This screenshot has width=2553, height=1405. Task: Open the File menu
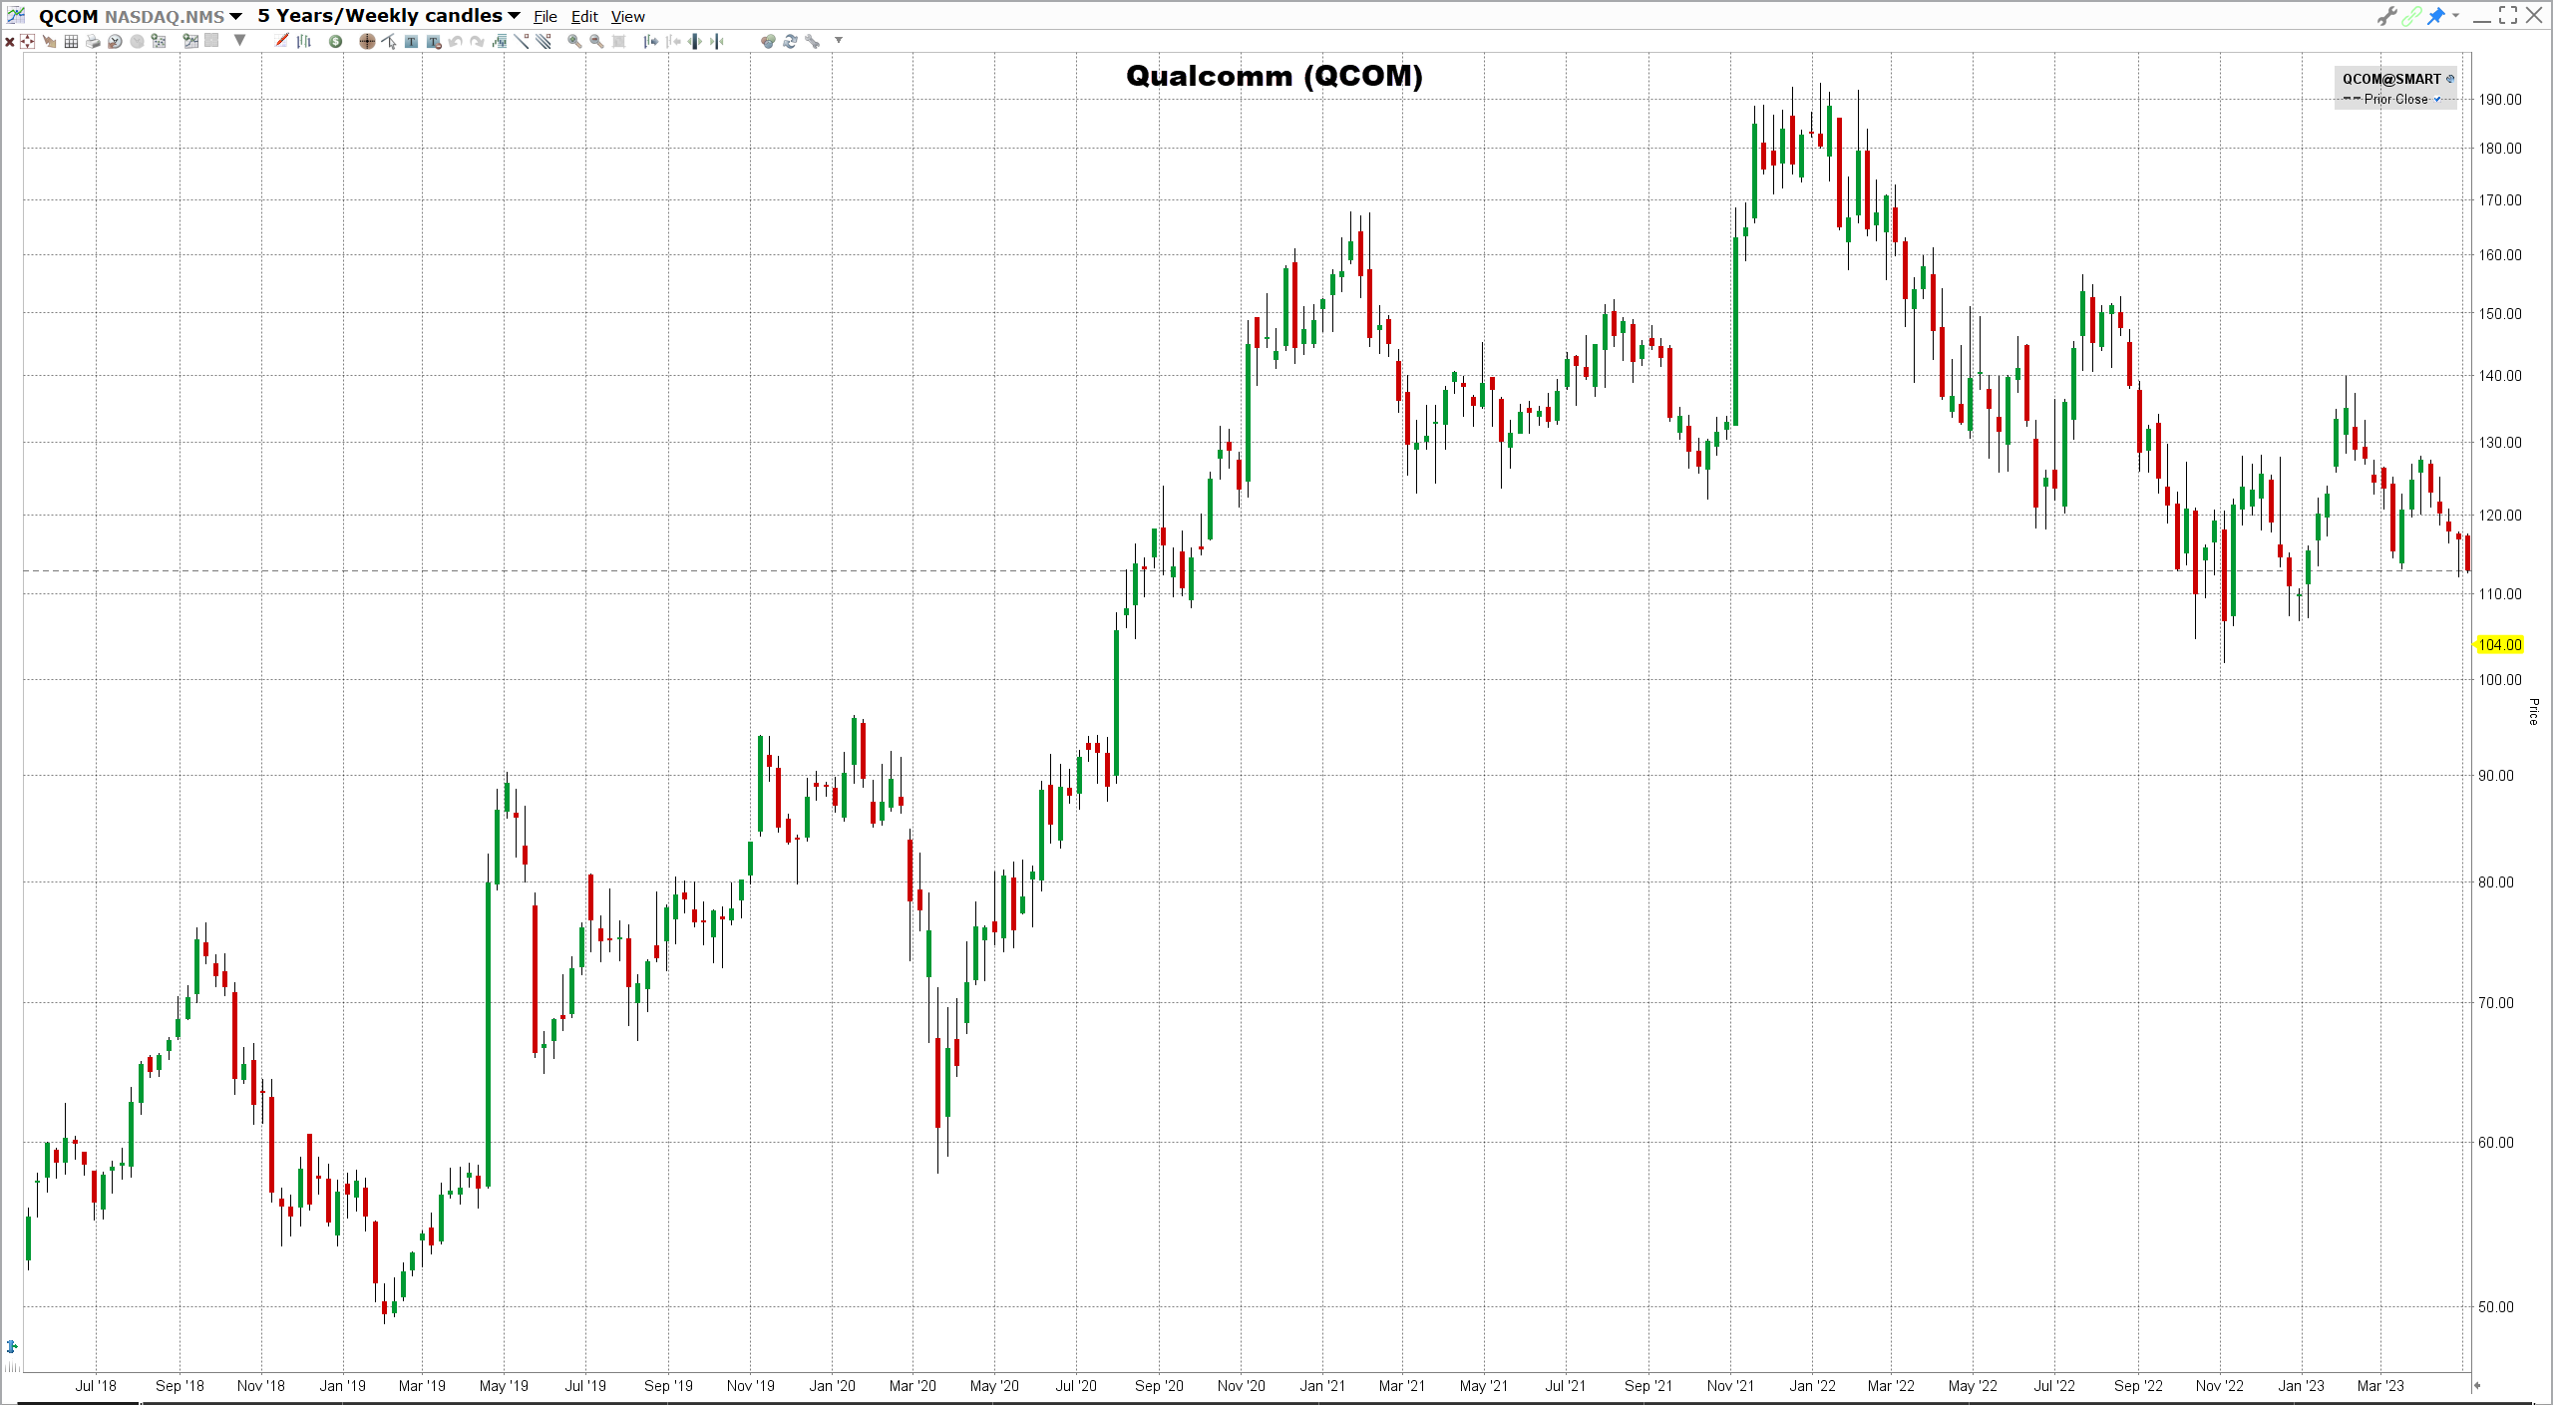(x=546, y=17)
